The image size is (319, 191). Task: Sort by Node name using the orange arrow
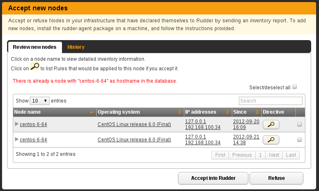point(92,112)
